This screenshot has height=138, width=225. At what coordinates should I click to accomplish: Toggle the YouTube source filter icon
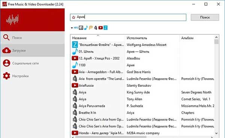click(x=100, y=28)
